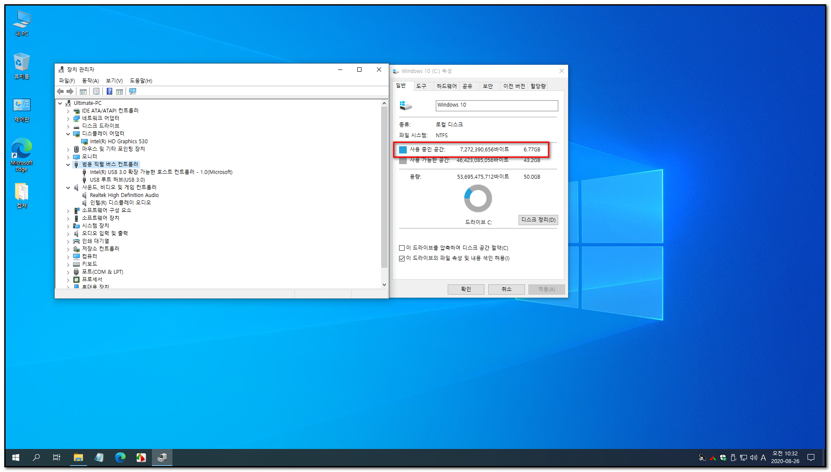Click the show/hide action pane toolbar icon
This screenshot has height=472, width=831.
point(120,92)
